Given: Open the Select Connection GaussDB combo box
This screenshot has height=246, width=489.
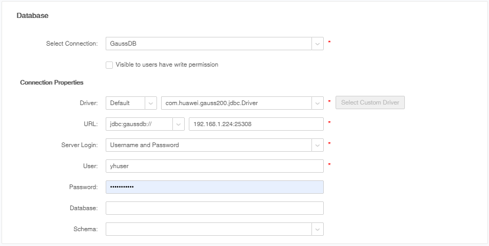Looking at the screenshot, I should click(x=208, y=44).
